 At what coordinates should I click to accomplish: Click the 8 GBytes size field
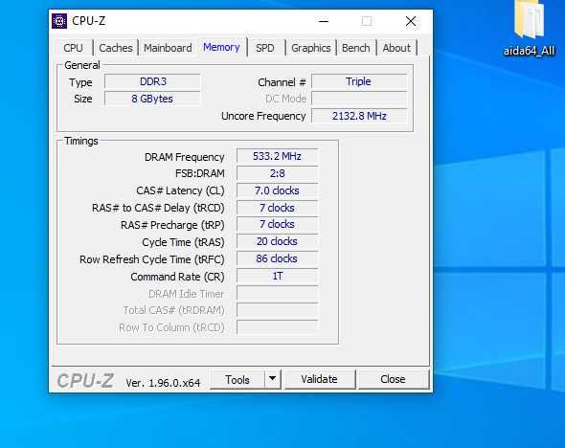click(152, 99)
